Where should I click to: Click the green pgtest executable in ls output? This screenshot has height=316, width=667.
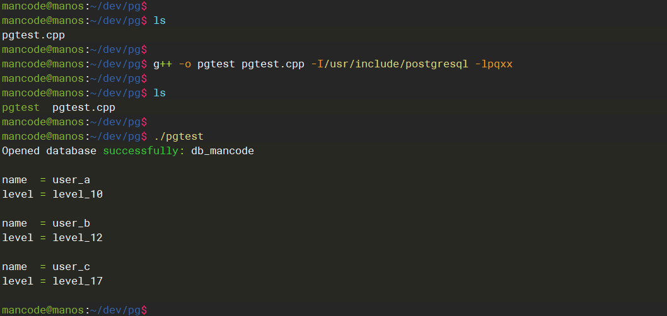coord(20,107)
